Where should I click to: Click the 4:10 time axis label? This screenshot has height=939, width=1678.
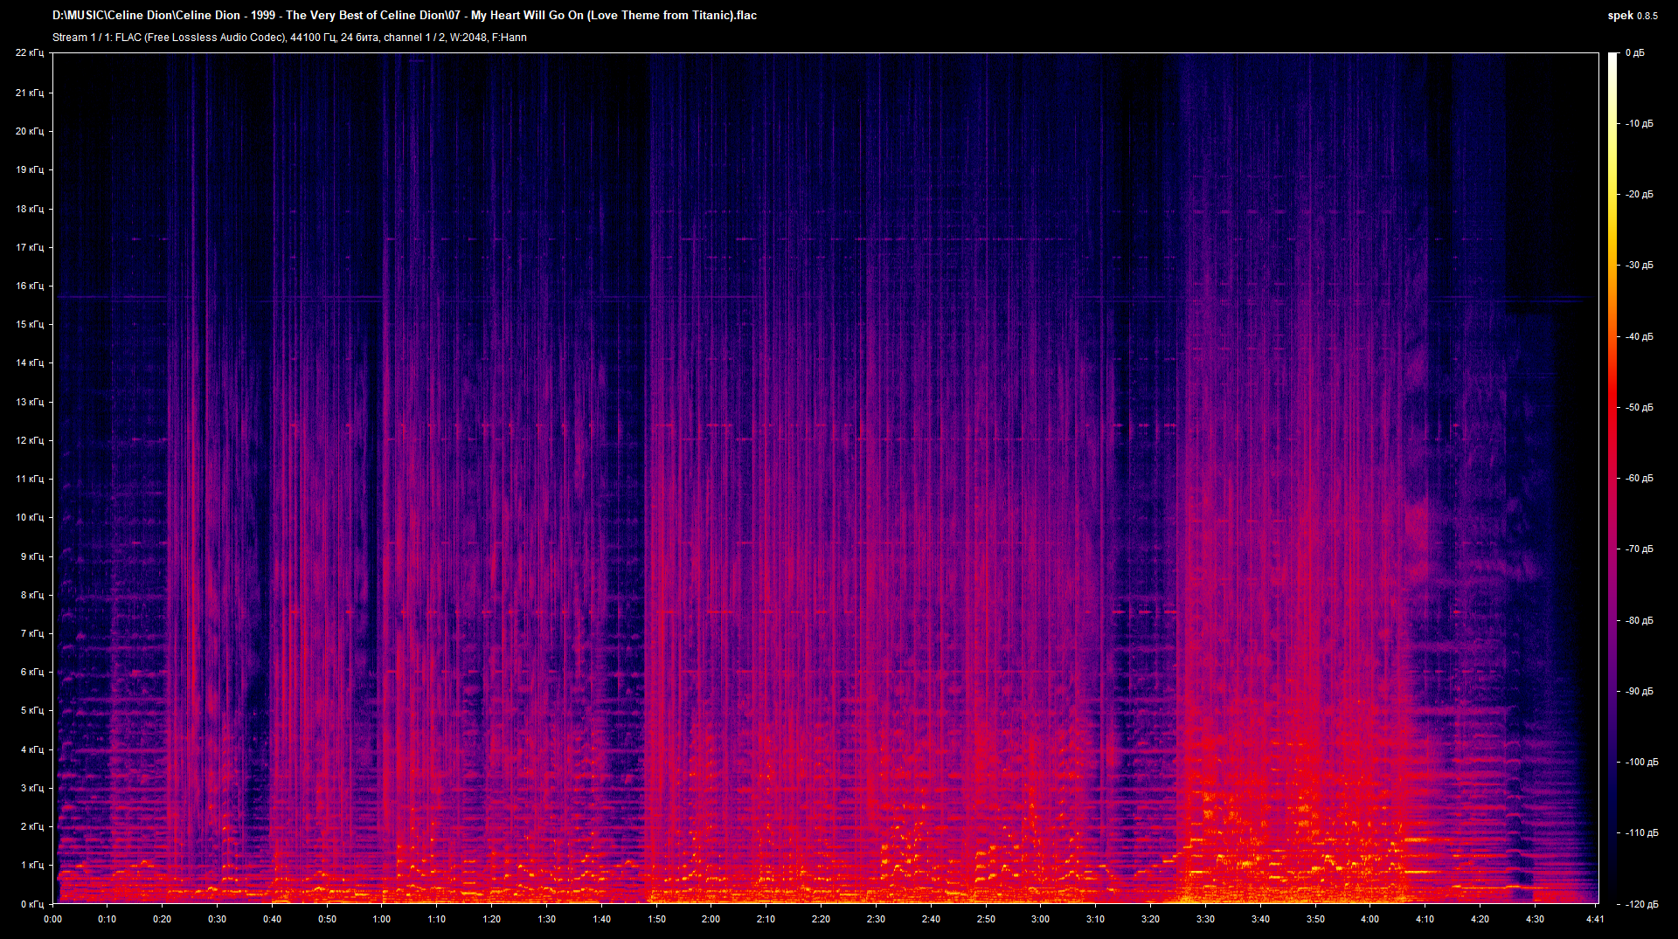1425,919
